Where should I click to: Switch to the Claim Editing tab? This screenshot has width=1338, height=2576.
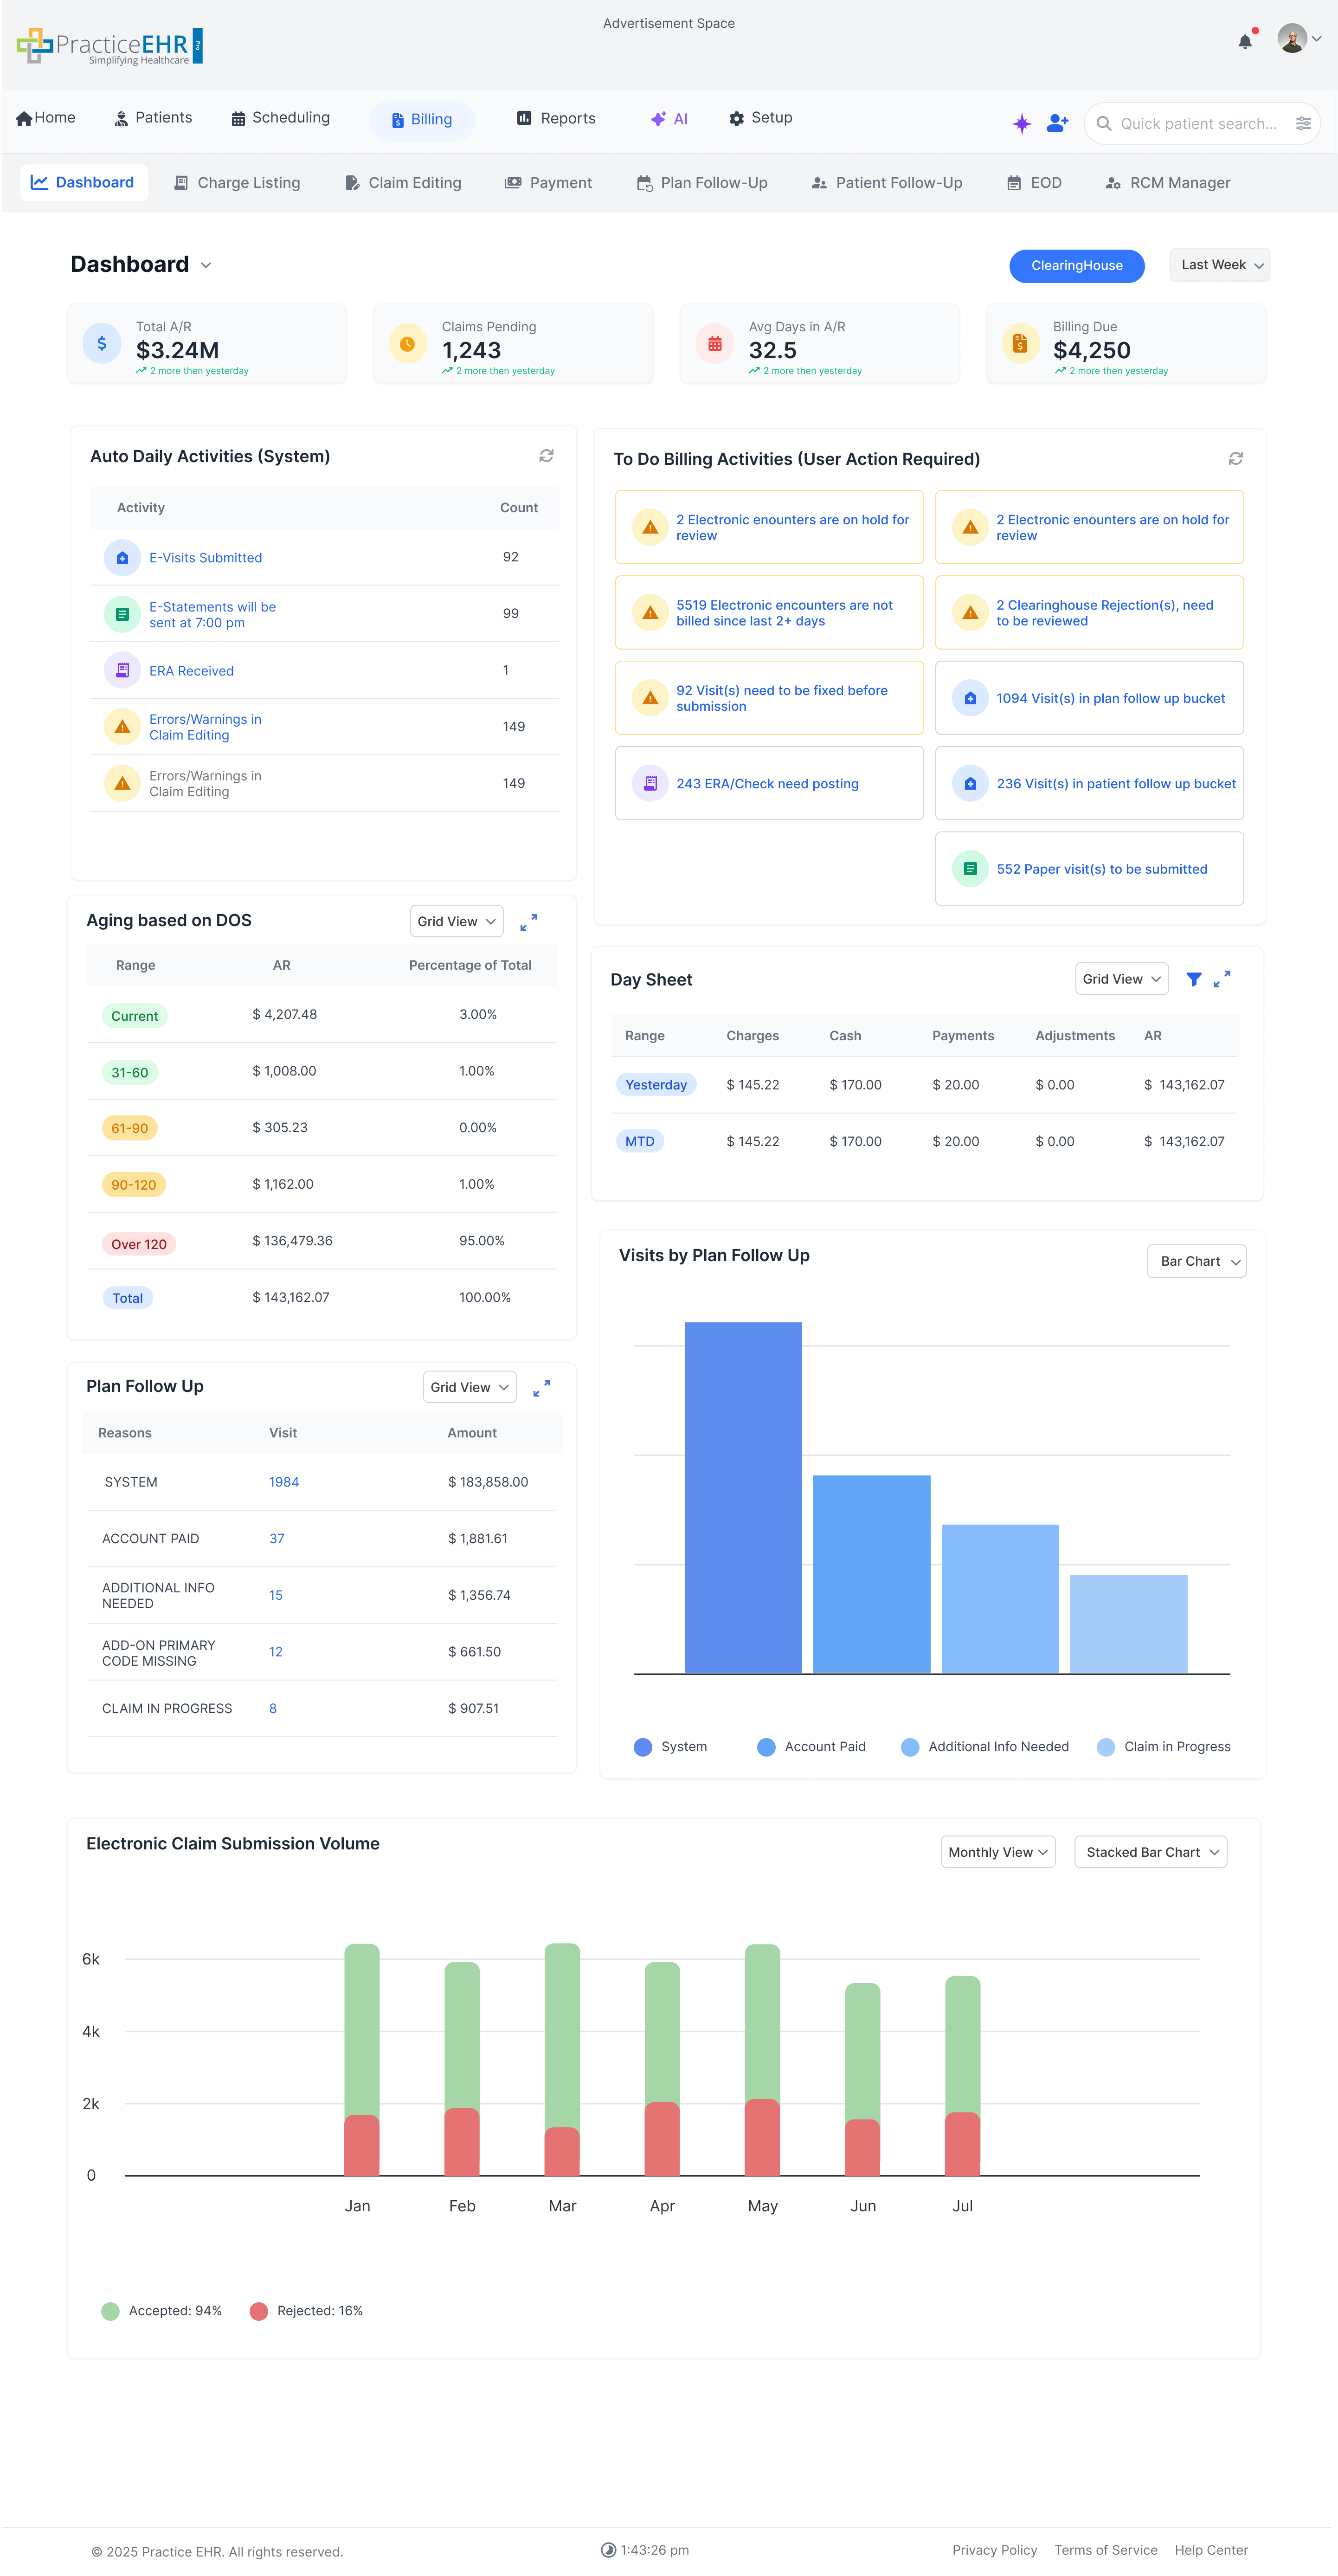pyautogui.click(x=403, y=182)
